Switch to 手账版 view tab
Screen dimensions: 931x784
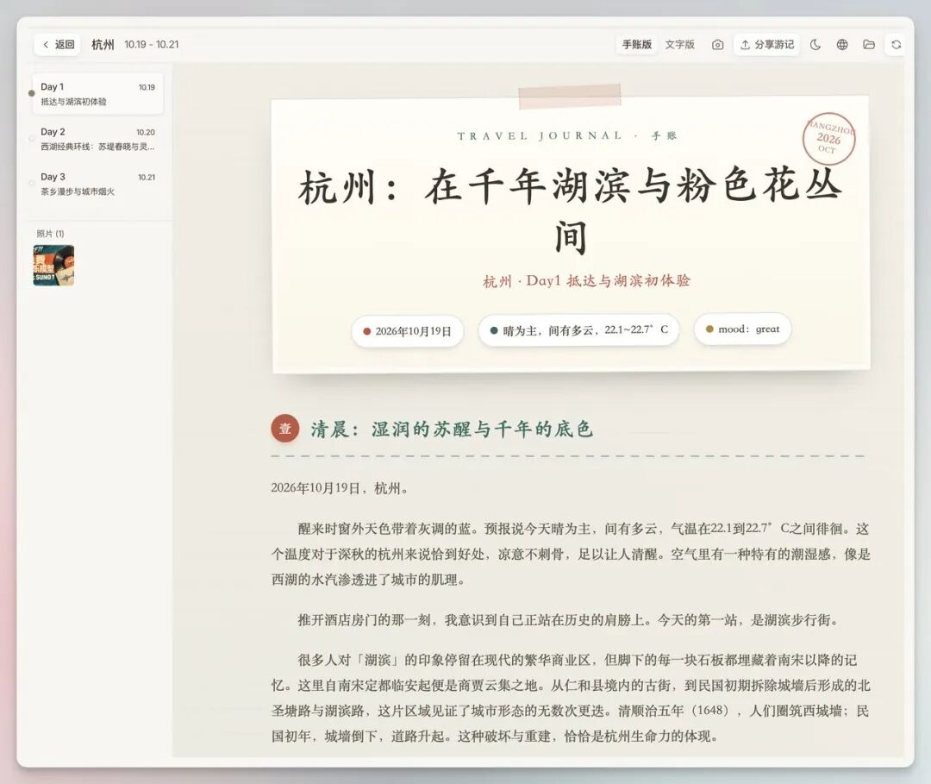[636, 45]
